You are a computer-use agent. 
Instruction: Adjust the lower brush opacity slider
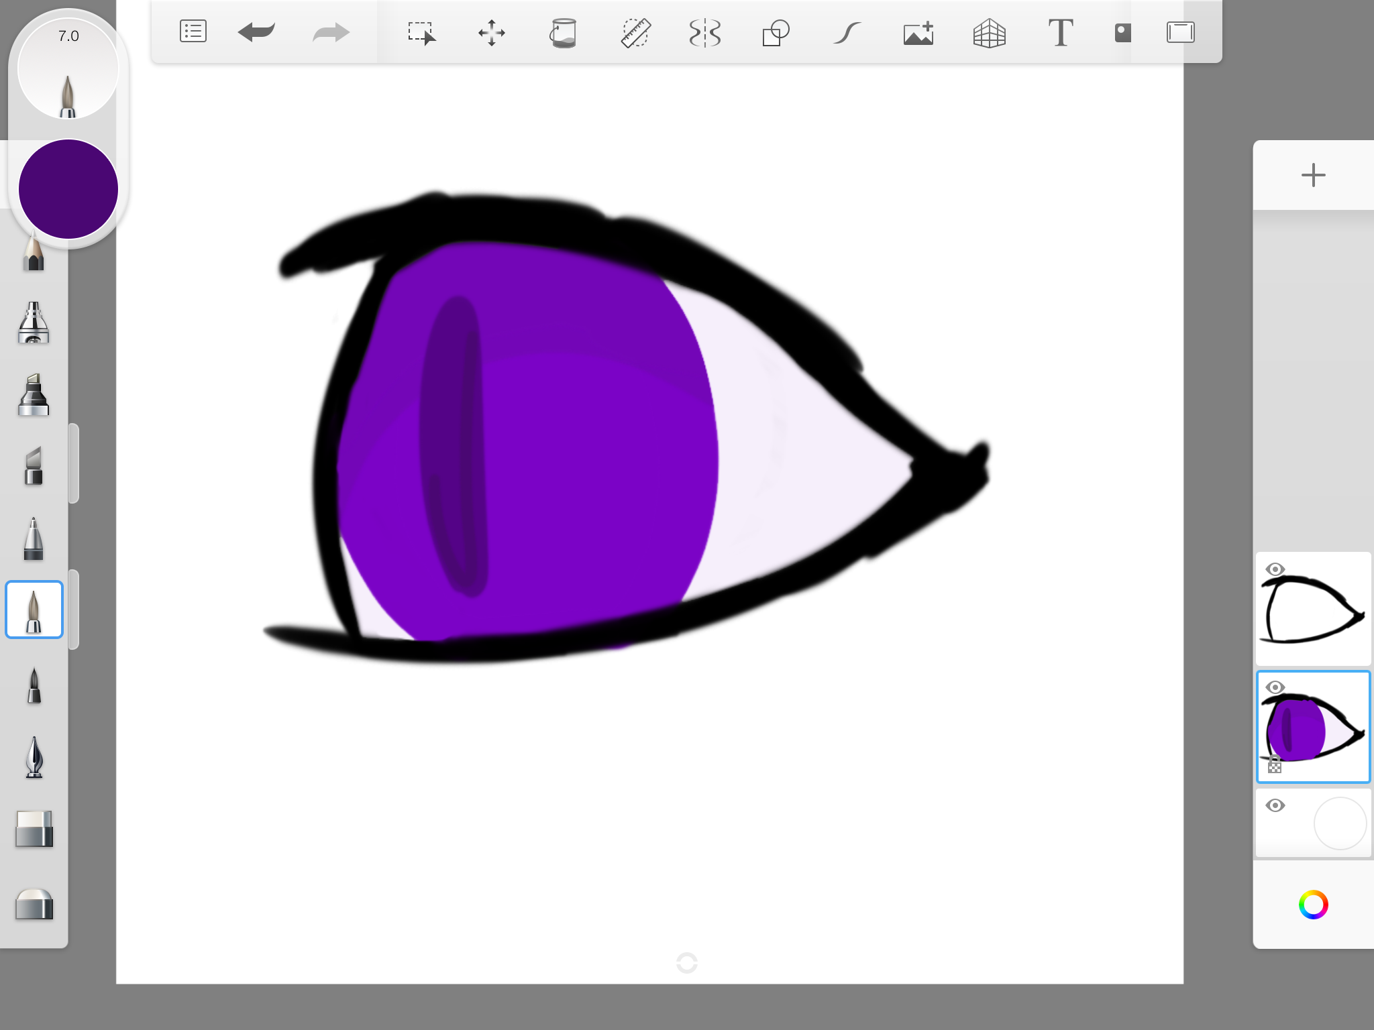74,610
